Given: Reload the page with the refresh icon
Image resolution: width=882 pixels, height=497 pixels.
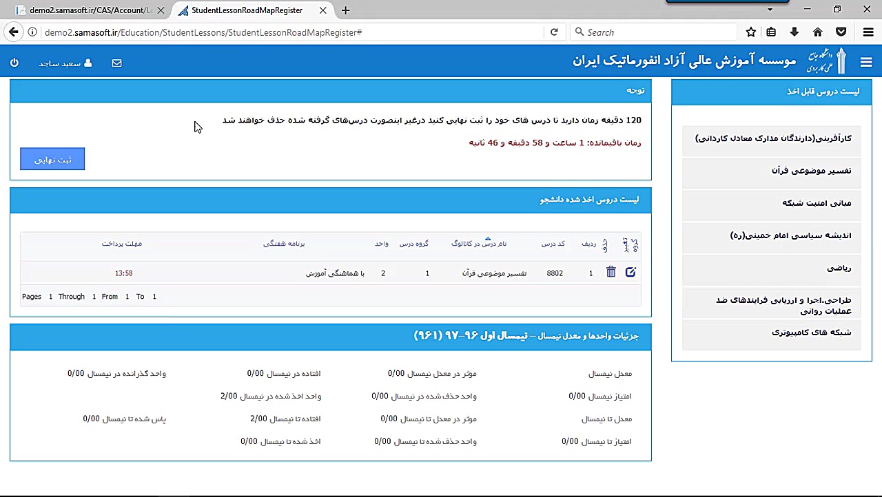Looking at the screenshot, I should click(x=554, y=32).
